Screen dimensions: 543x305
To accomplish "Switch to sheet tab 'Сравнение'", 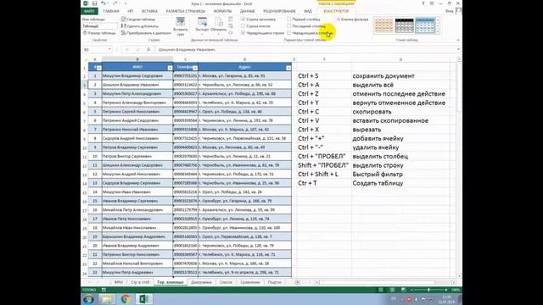I will point(250,282).
